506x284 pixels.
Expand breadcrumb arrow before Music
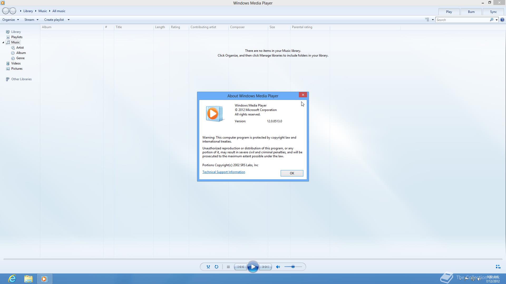[x=36, y=11]
